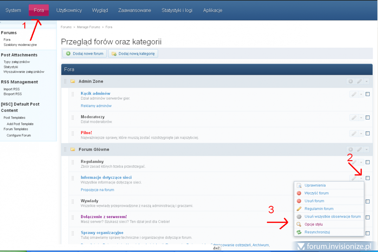Click the Admin Zone folder icon

[73, 81]
